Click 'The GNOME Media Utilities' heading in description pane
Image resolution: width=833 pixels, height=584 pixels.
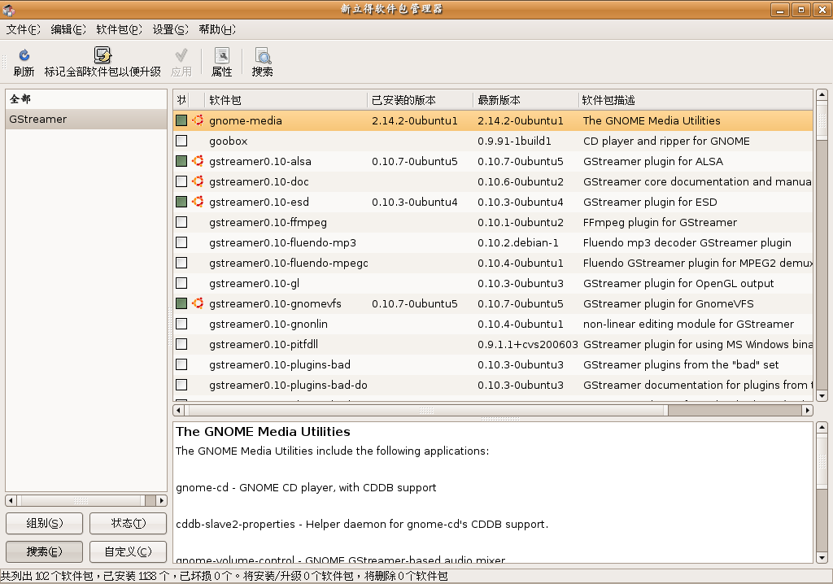click(x=263, y=431)
